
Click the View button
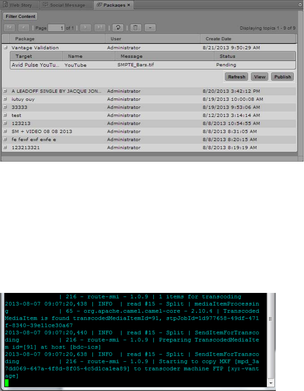pyautogui.click(x=260, y=77)
